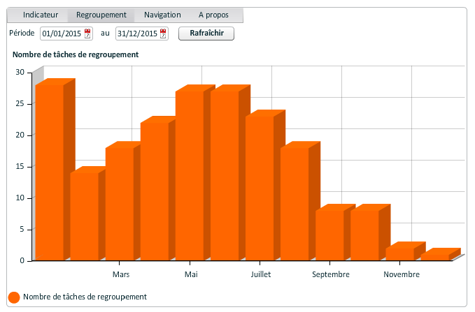Screen dimensions: 475x312
Task: Click the Novembre axis label
Action: 402,274
